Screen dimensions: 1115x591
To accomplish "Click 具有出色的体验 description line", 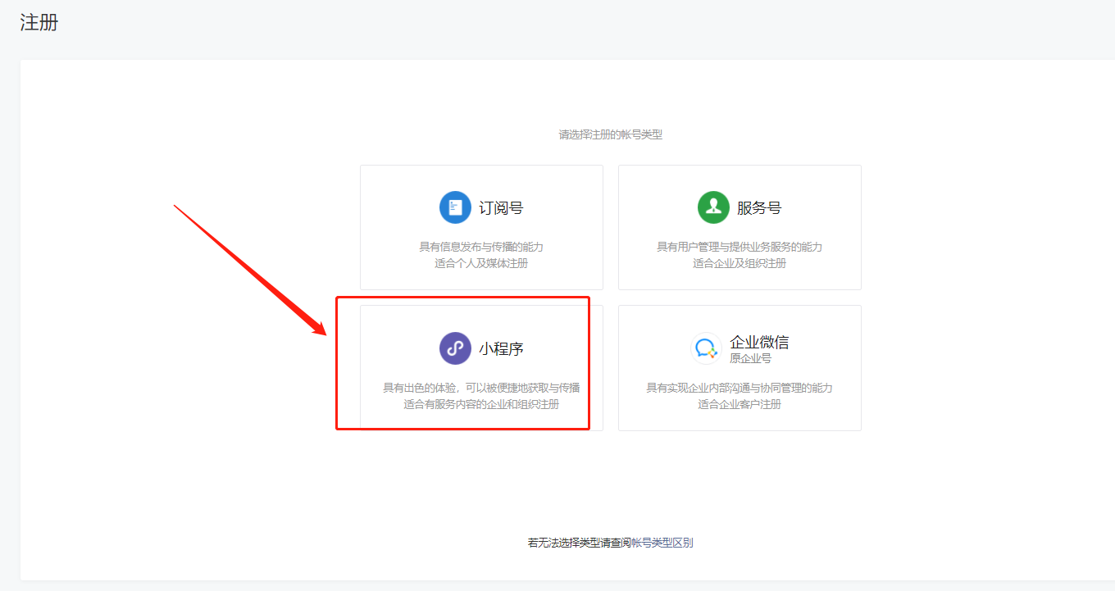I will pos(481,388).
